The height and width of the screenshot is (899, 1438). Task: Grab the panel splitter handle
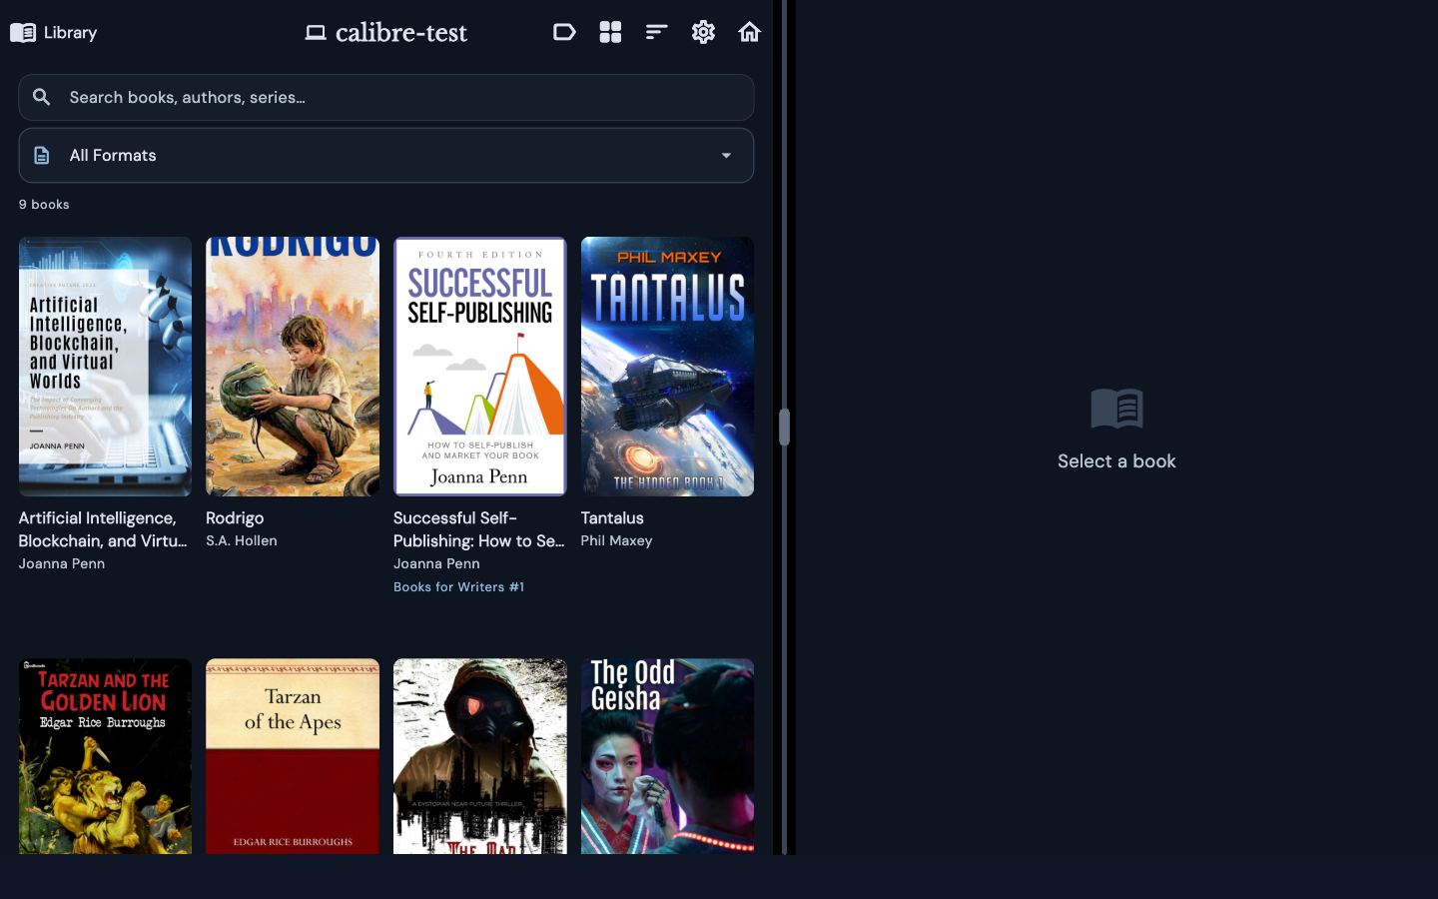785,428
